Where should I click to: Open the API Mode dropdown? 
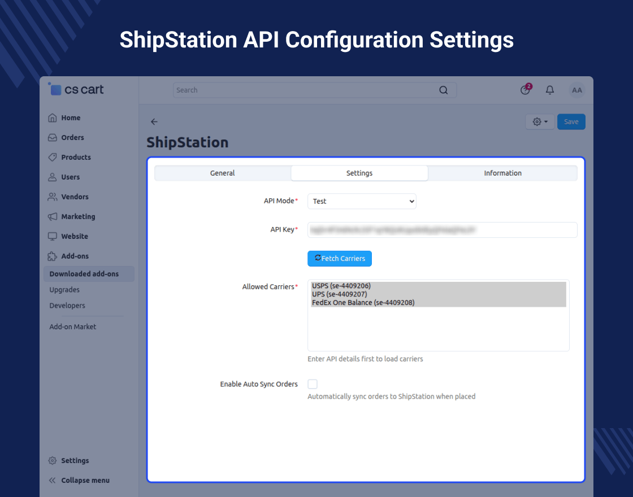(362, 201)
